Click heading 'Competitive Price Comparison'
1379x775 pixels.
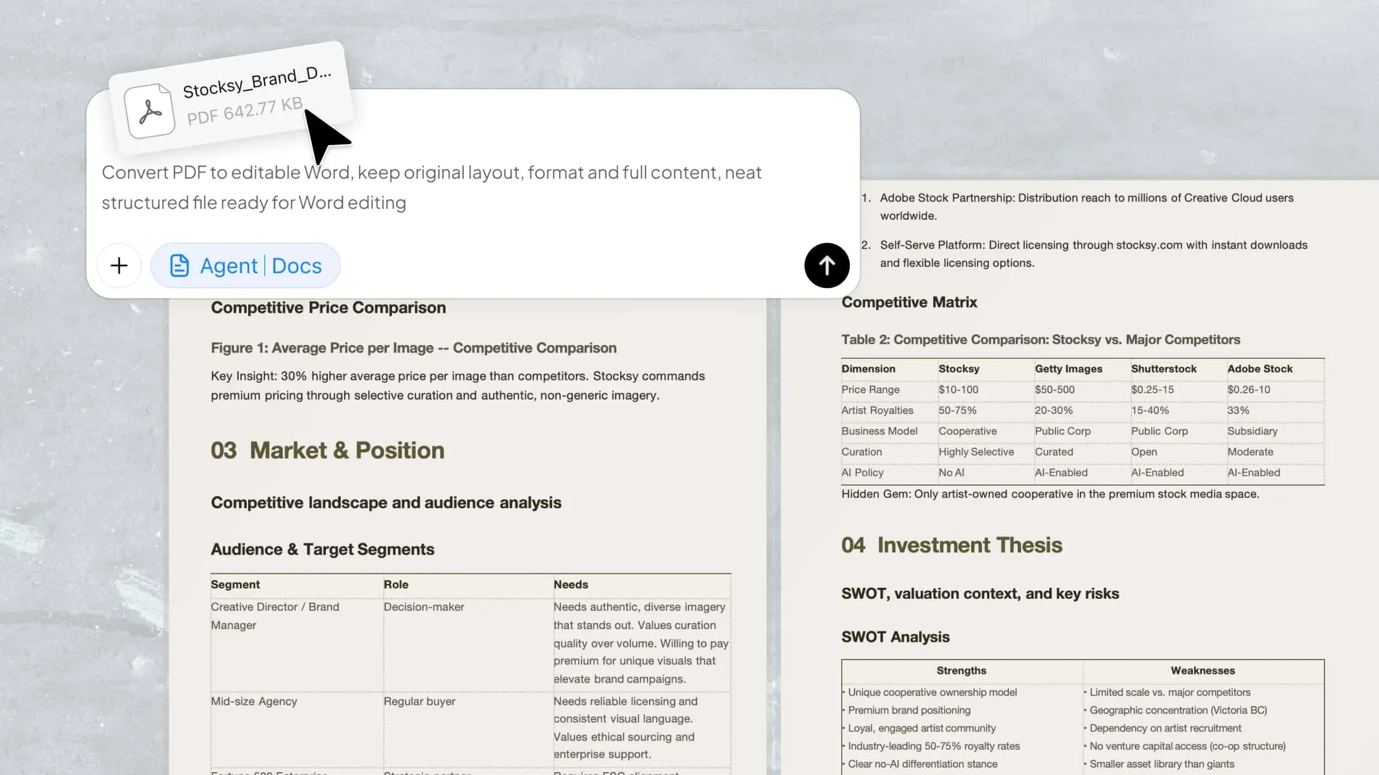[328, 308]
